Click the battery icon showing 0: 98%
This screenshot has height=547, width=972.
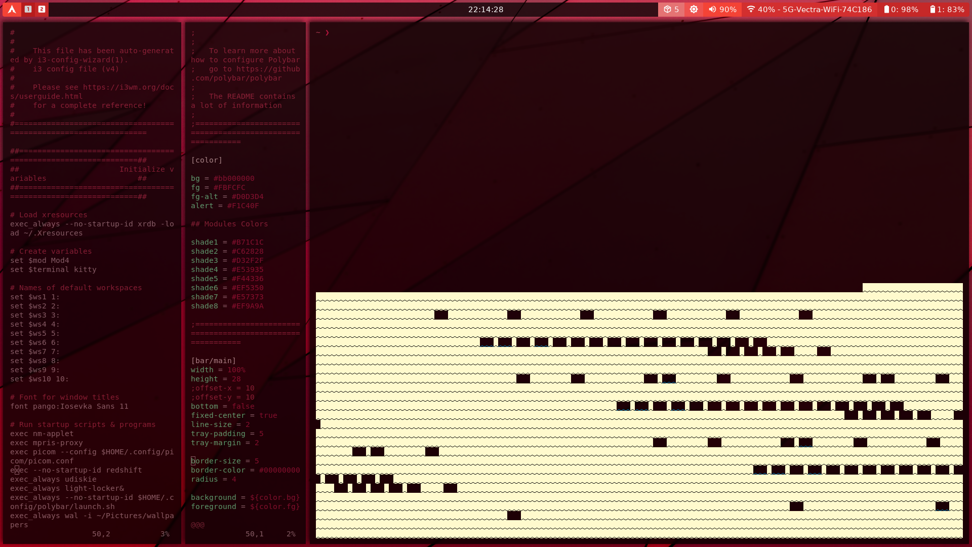tap(886, 9)
